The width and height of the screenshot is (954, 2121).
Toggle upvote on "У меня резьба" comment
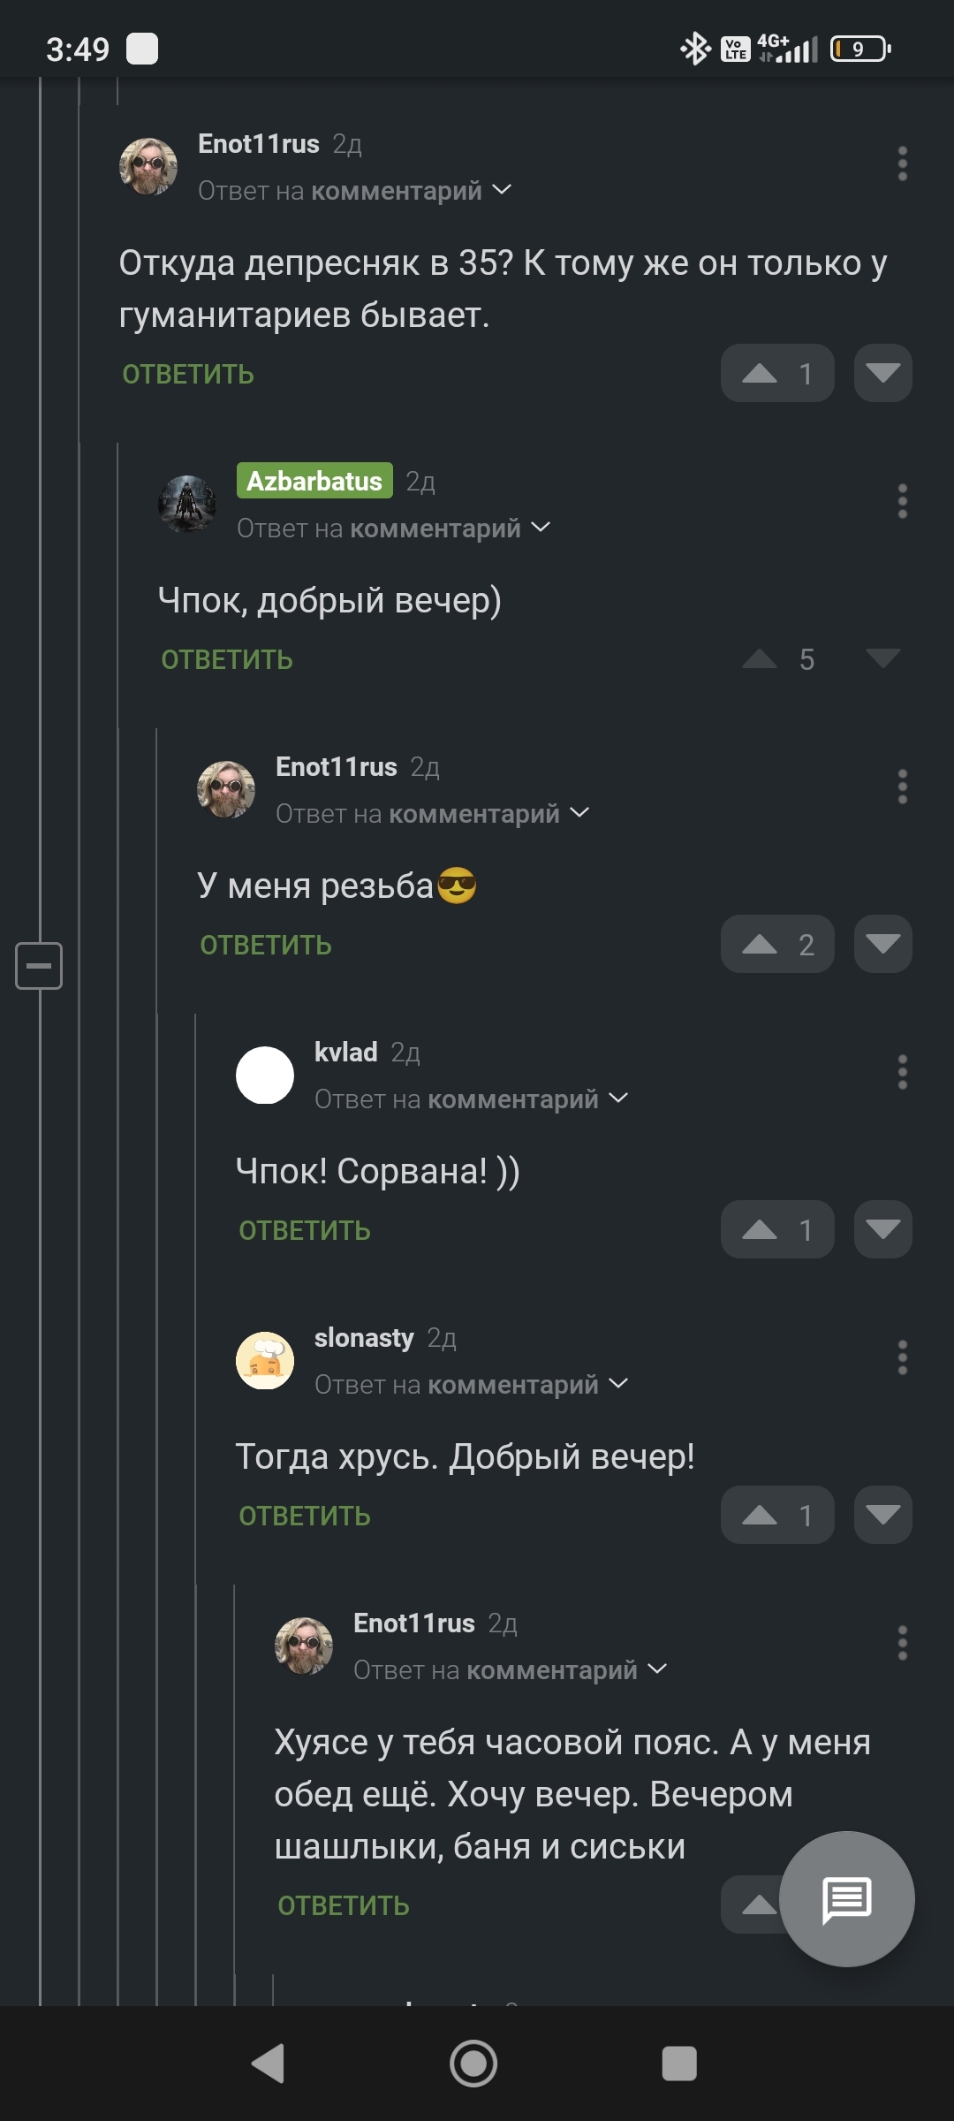[776, 945]
